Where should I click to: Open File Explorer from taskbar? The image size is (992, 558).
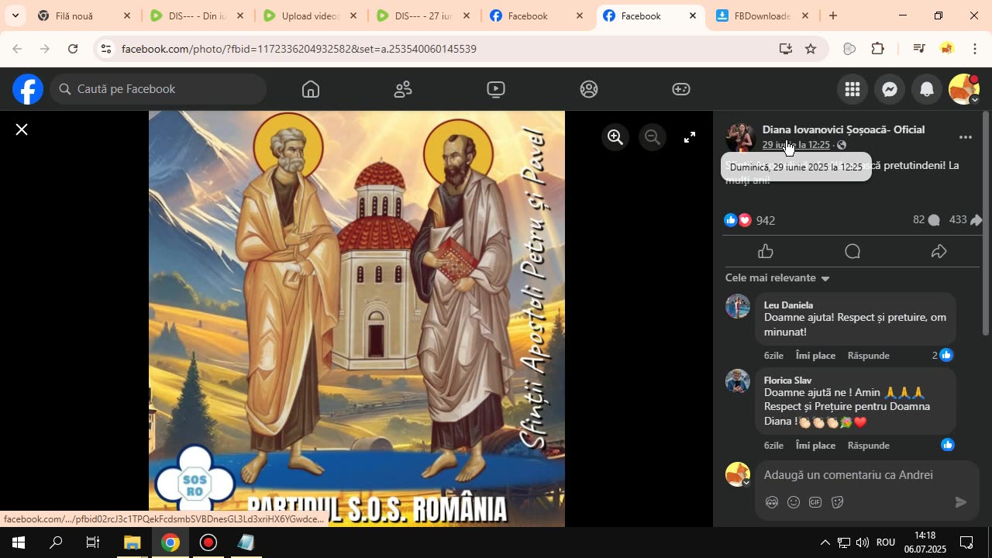point(132,542)
